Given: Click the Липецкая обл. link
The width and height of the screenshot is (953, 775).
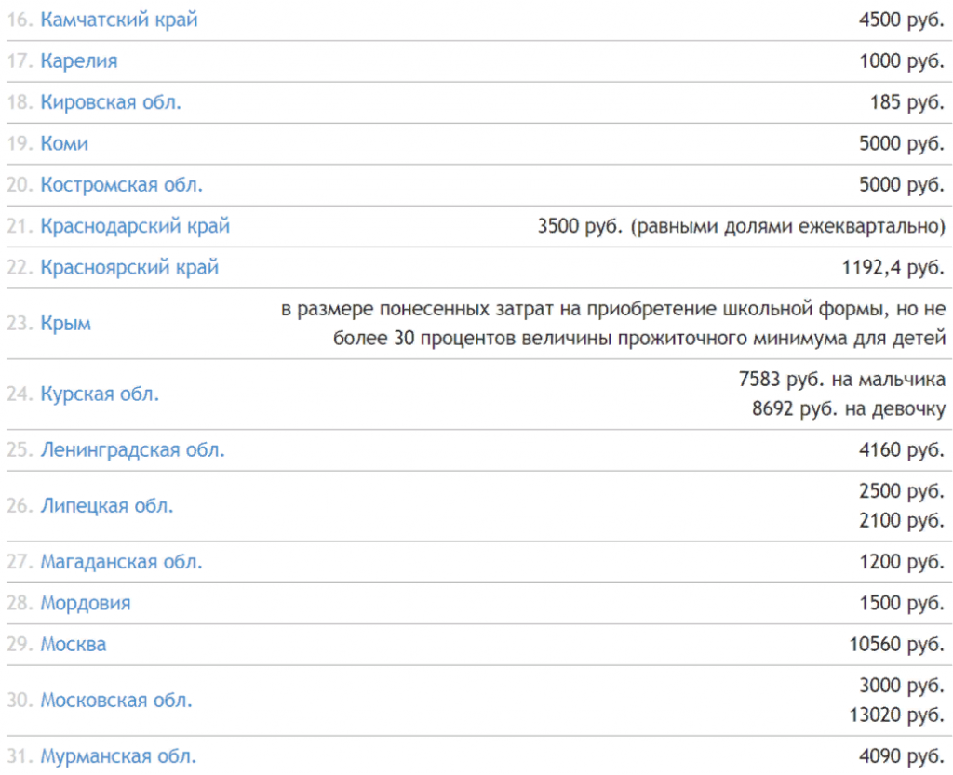Looking at the screenshot, I should [107, 506].
